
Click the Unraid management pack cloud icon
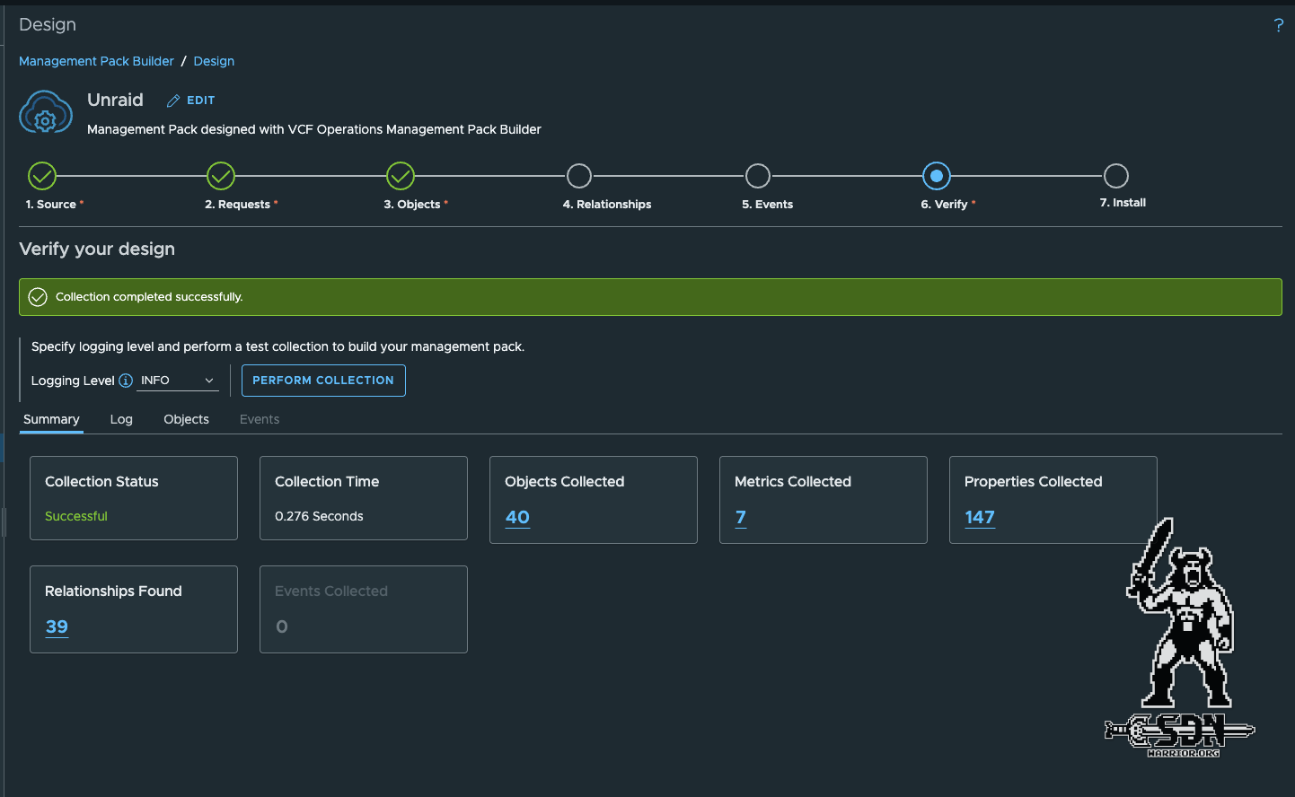point(46,113)
